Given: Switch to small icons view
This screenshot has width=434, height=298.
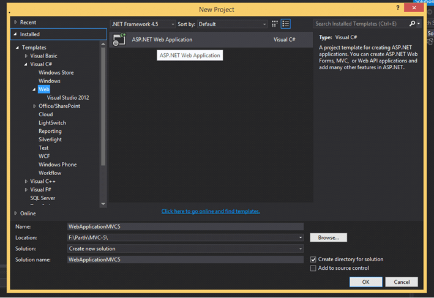Looking at the screenshot, I should click(275, 24).
